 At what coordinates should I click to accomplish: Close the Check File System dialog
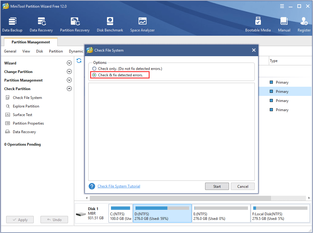coord(254,50)
